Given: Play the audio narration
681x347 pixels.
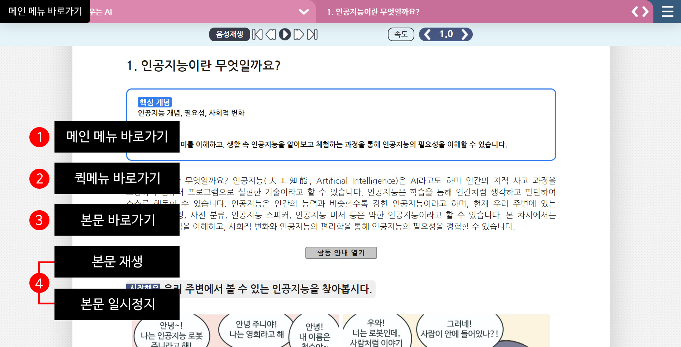Looking at the screenshot, I should point(285,34).
